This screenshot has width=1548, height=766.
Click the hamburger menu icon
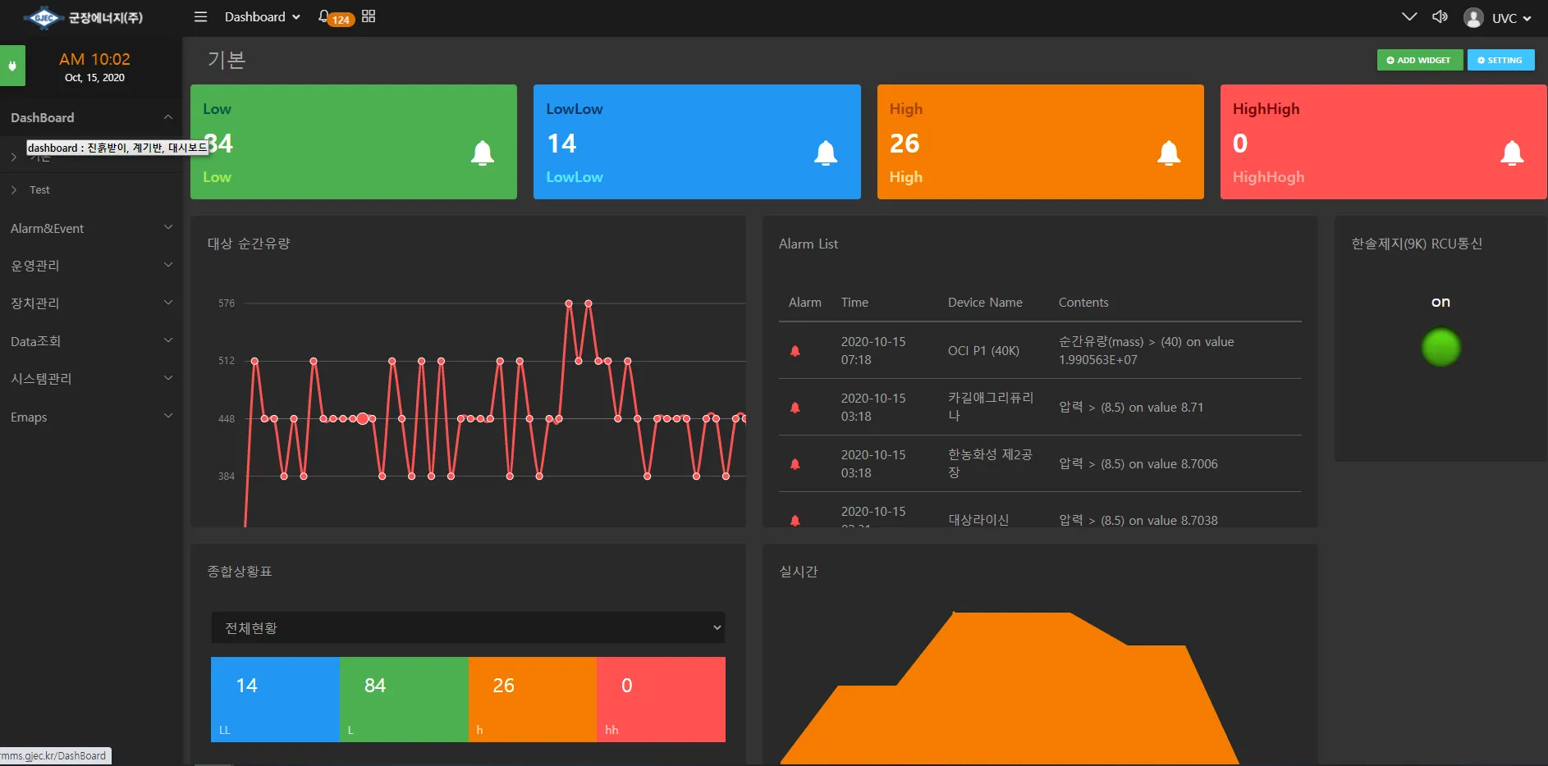(x=200, y=17)
